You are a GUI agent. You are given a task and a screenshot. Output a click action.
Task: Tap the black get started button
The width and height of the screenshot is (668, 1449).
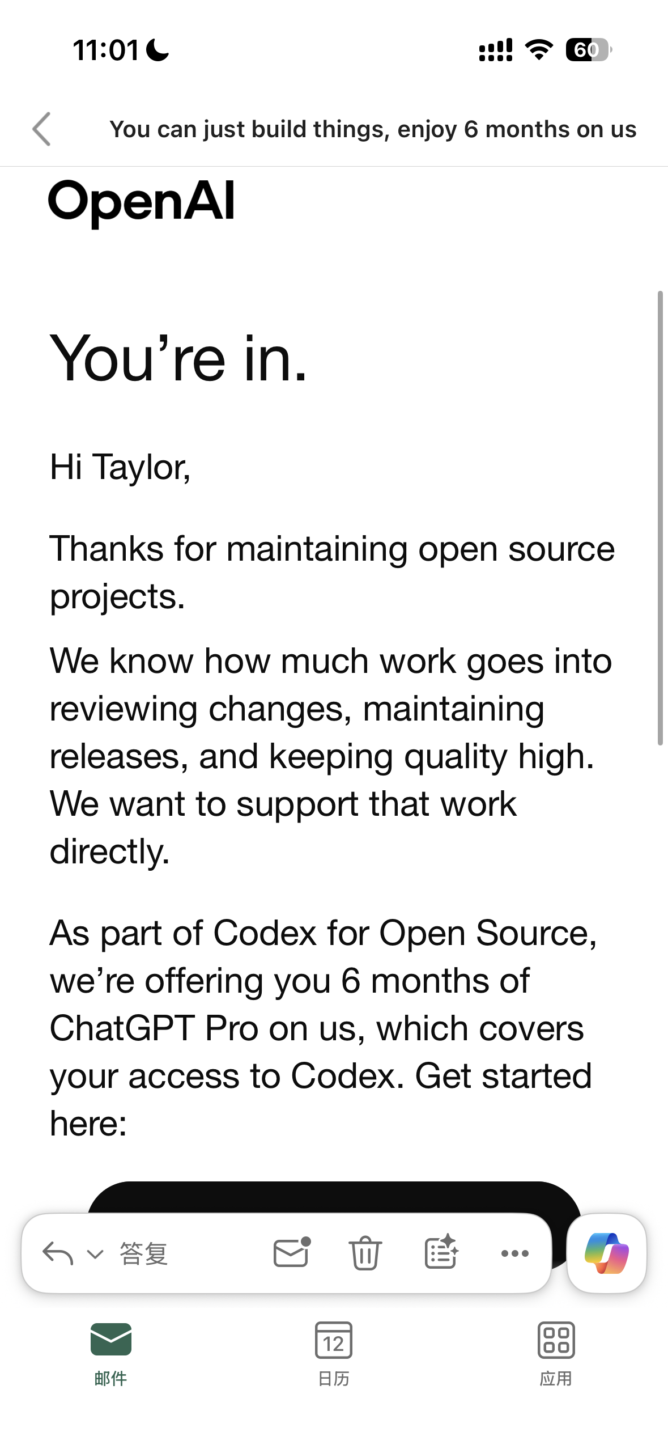tap(334, 1197)
